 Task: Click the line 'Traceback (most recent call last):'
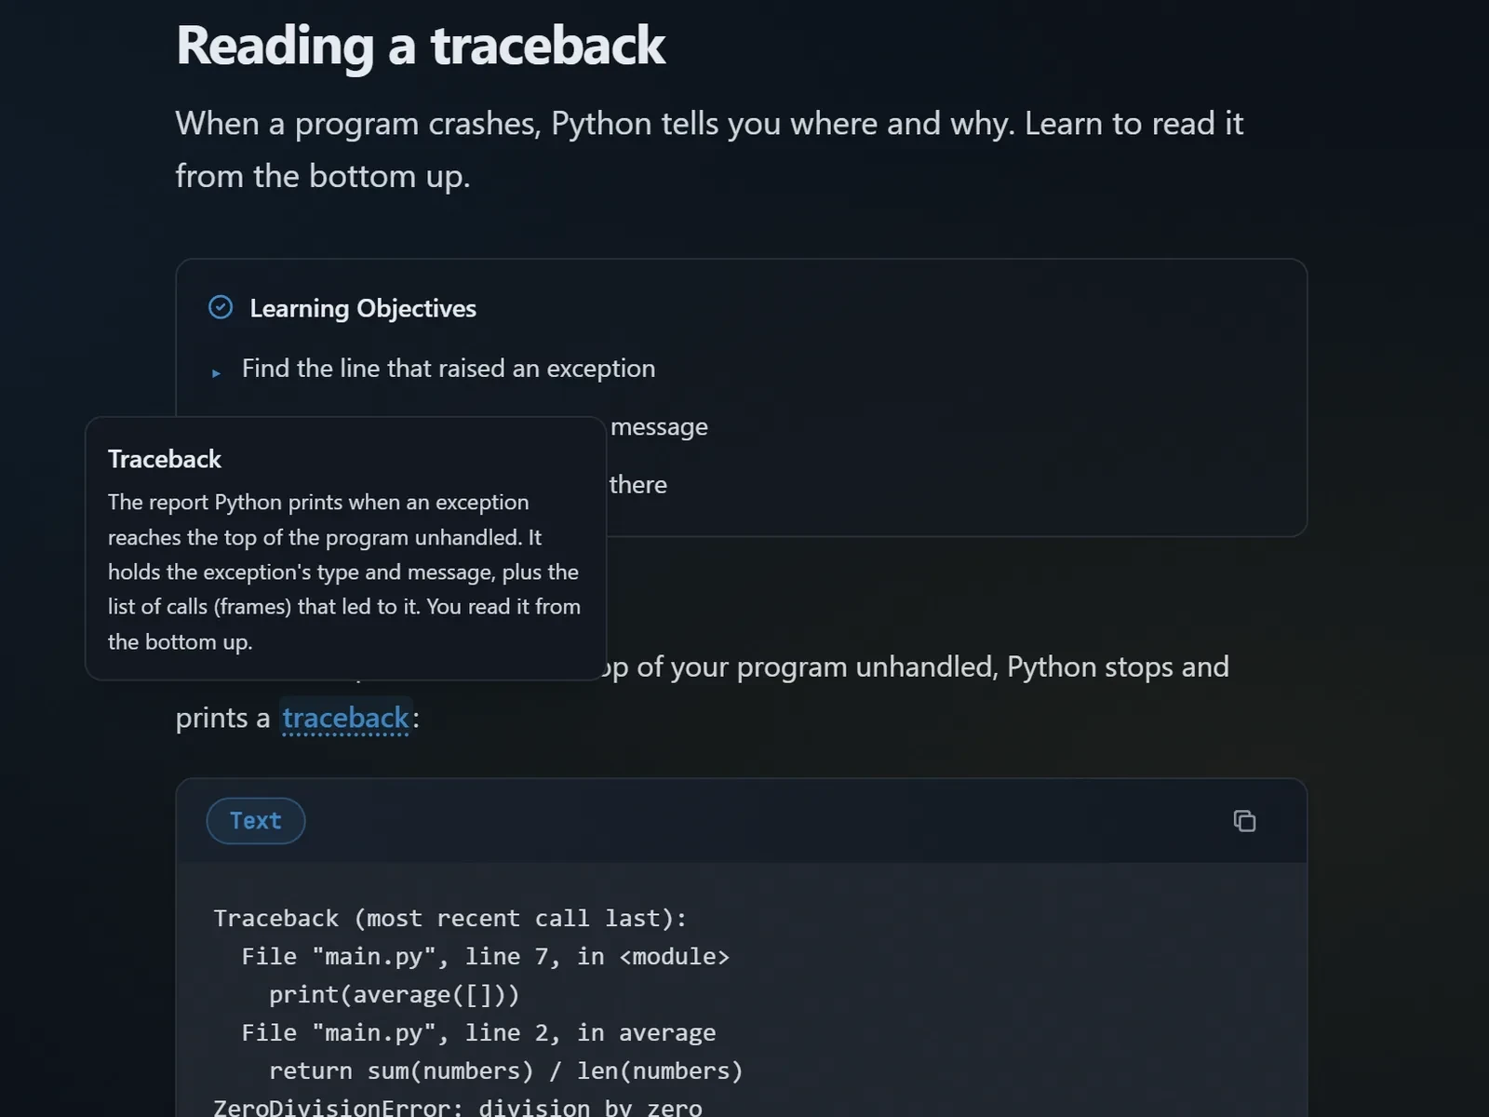pyautogui.click(x=450, y=918)
